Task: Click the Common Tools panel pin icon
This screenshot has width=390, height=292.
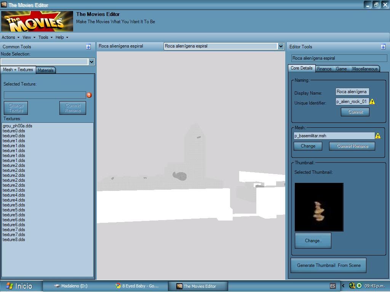Action: [88, 47]
